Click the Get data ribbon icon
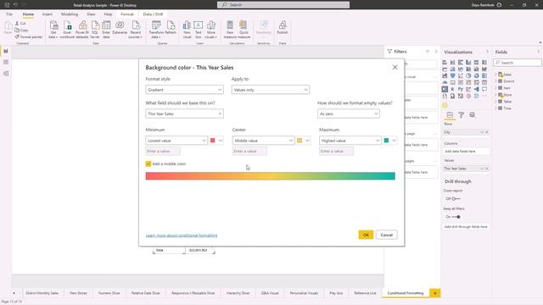Image resolution: width=543 pixels, height=305 pixels. tap(53, 30)
